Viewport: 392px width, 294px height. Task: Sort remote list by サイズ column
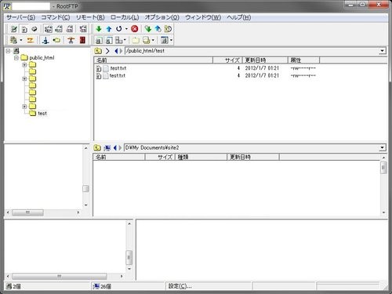227,60
